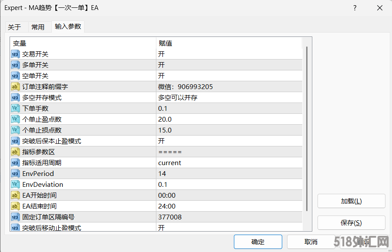Open the 指标适用周期 current dropdown
The height and width of the screenshot is (252, 392).
[x=229, y=163]
